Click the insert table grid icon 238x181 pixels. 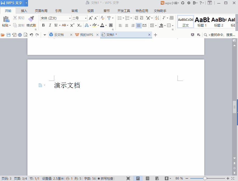pyautogui.click(x=172, y=18)
